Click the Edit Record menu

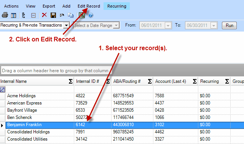tap(89, 6)
